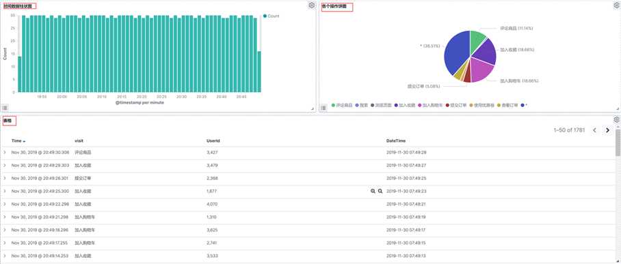Expand the row timed 20:49:29.303

click(5, 165)
